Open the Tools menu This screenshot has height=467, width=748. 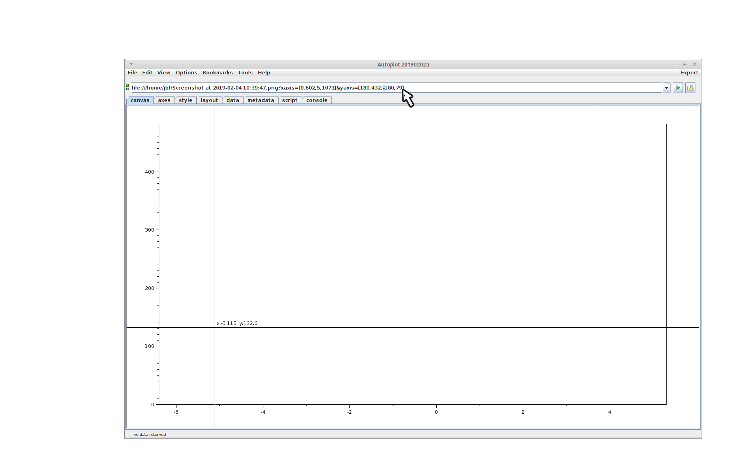245,73
